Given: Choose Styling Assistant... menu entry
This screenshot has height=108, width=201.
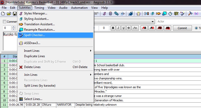Looking at the screenshot, I should 56,19.
